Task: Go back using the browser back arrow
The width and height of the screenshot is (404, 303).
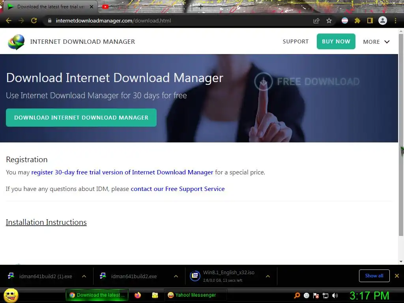Action: tap(9, 21)
